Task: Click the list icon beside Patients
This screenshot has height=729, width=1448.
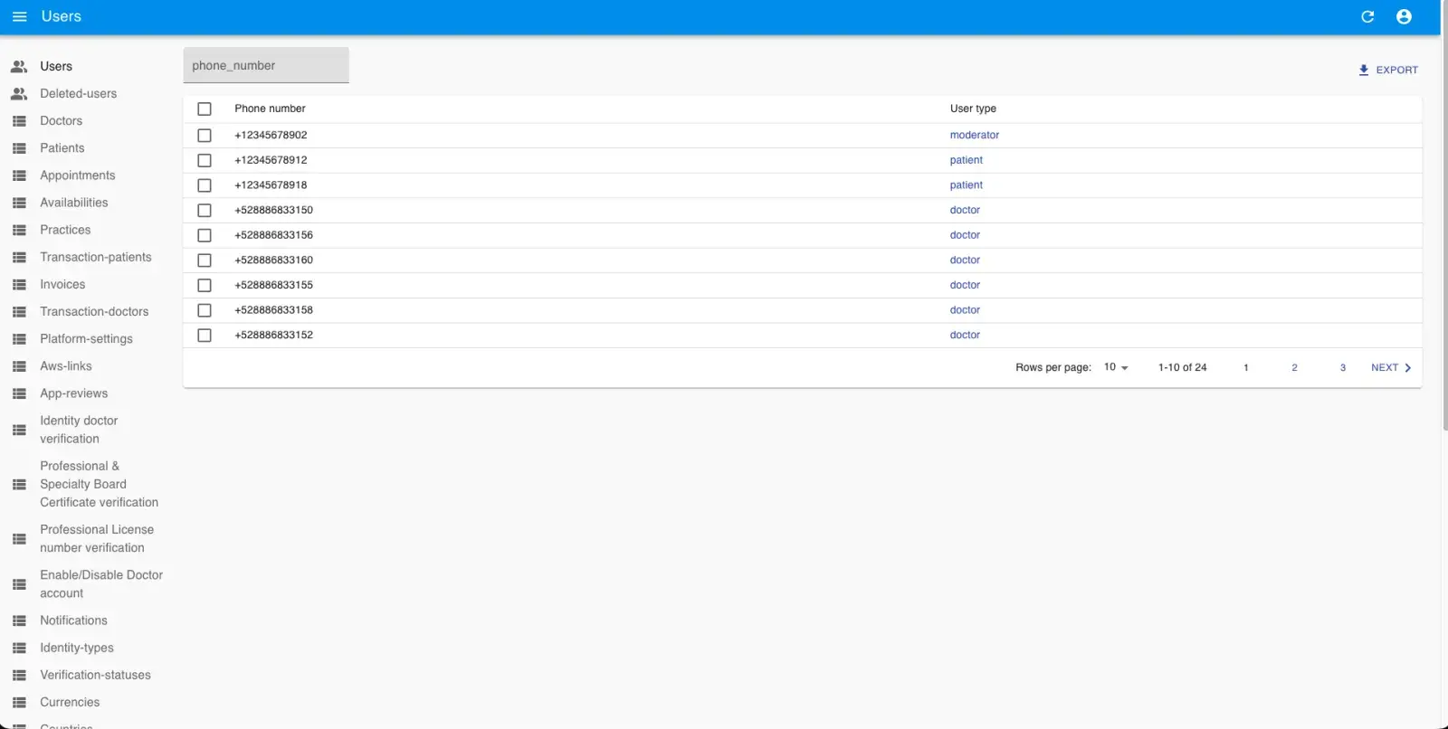Action: tap(19, 148)
